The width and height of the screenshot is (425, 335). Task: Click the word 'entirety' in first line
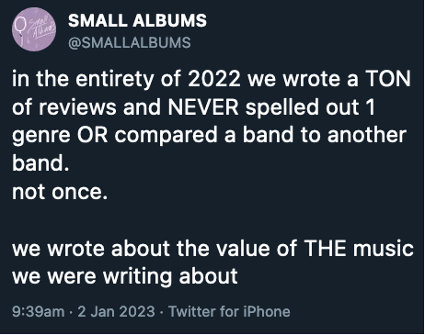click(x=115, y=80)
